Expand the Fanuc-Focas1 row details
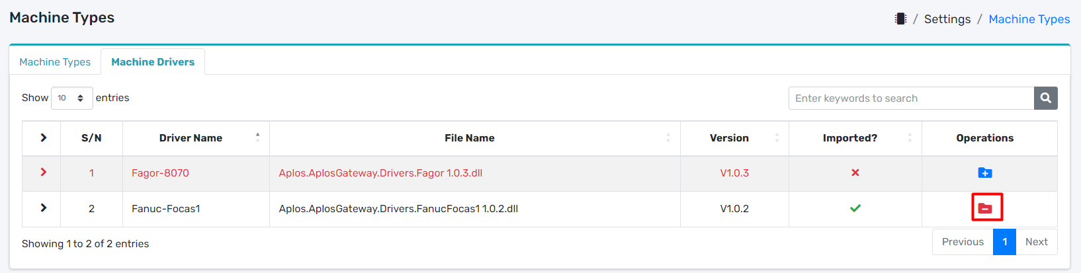 (43, 208)
